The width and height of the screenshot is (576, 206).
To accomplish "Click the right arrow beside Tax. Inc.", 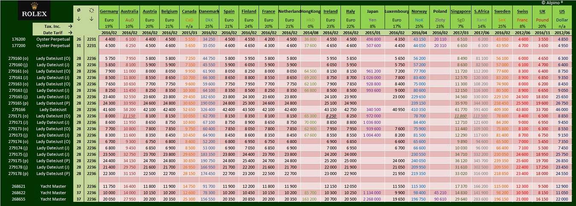I will 70,26.
